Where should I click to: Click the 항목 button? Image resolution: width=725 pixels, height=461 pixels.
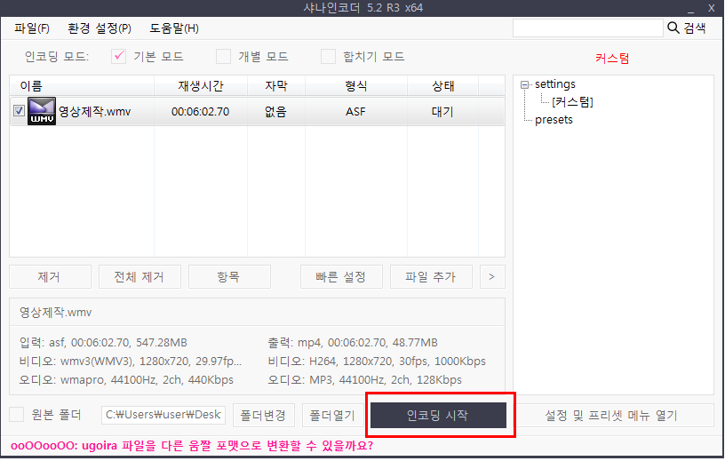(x=229, y=276)
